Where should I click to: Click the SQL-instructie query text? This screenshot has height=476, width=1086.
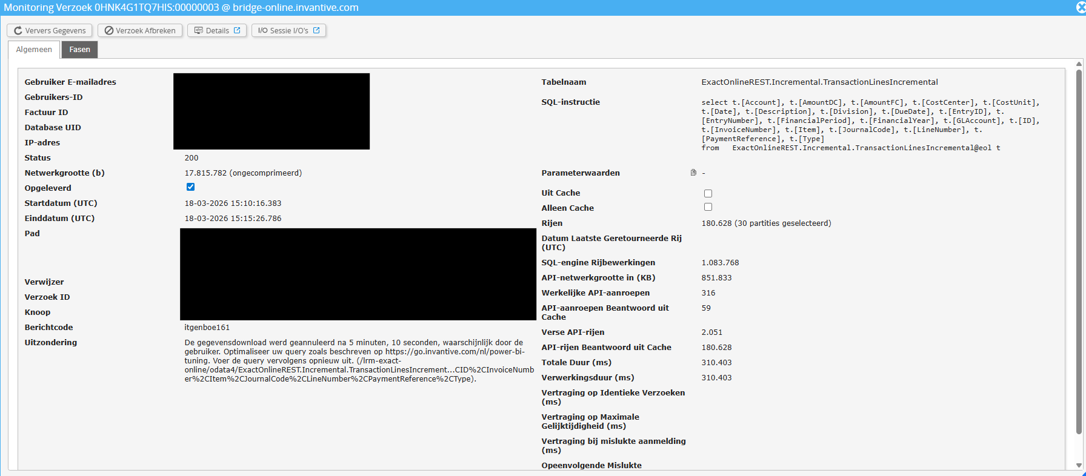[x=870, y=125]
